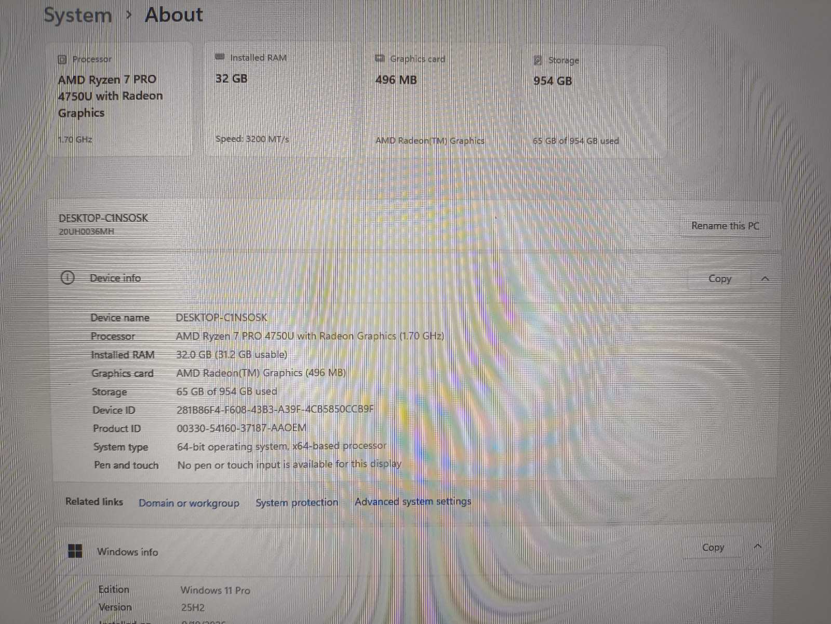Image resolution: width=831 pixels, height=624 pixels.
Task: Select the System type value text
Action: 282,446
